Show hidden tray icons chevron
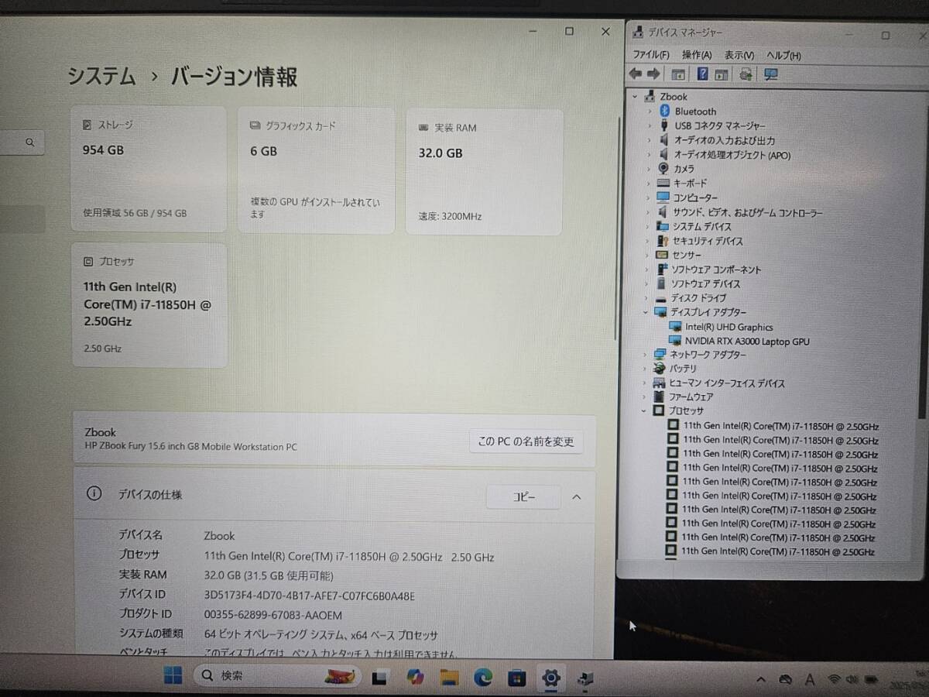 click(762, 680)
